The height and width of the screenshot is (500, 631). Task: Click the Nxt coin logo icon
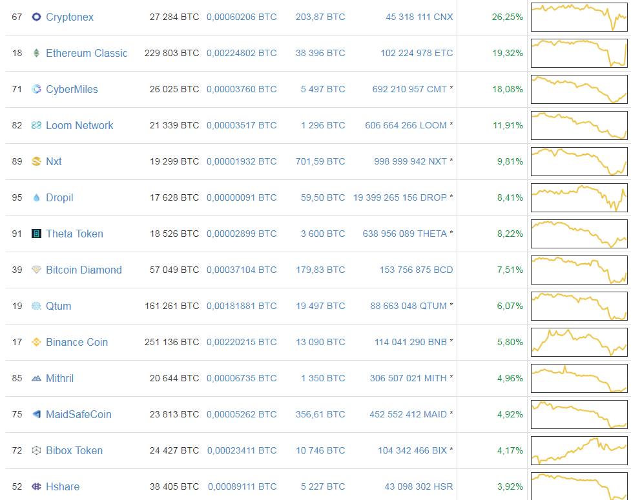pos(36,161)
